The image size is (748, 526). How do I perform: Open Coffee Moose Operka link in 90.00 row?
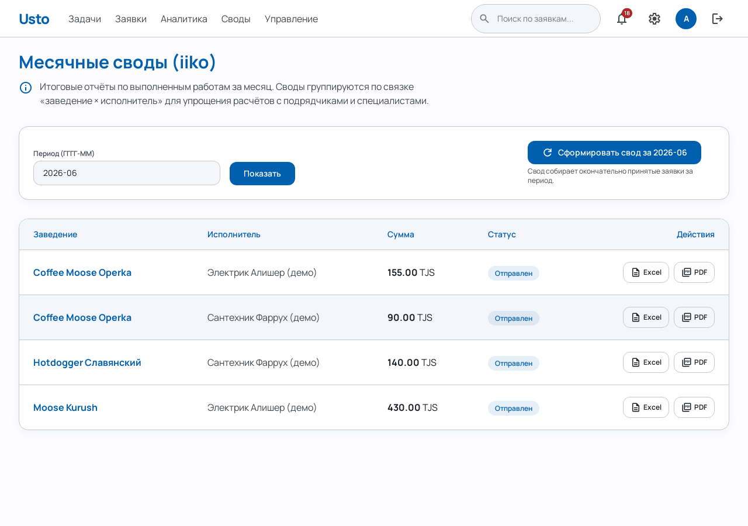pos(82,317)
